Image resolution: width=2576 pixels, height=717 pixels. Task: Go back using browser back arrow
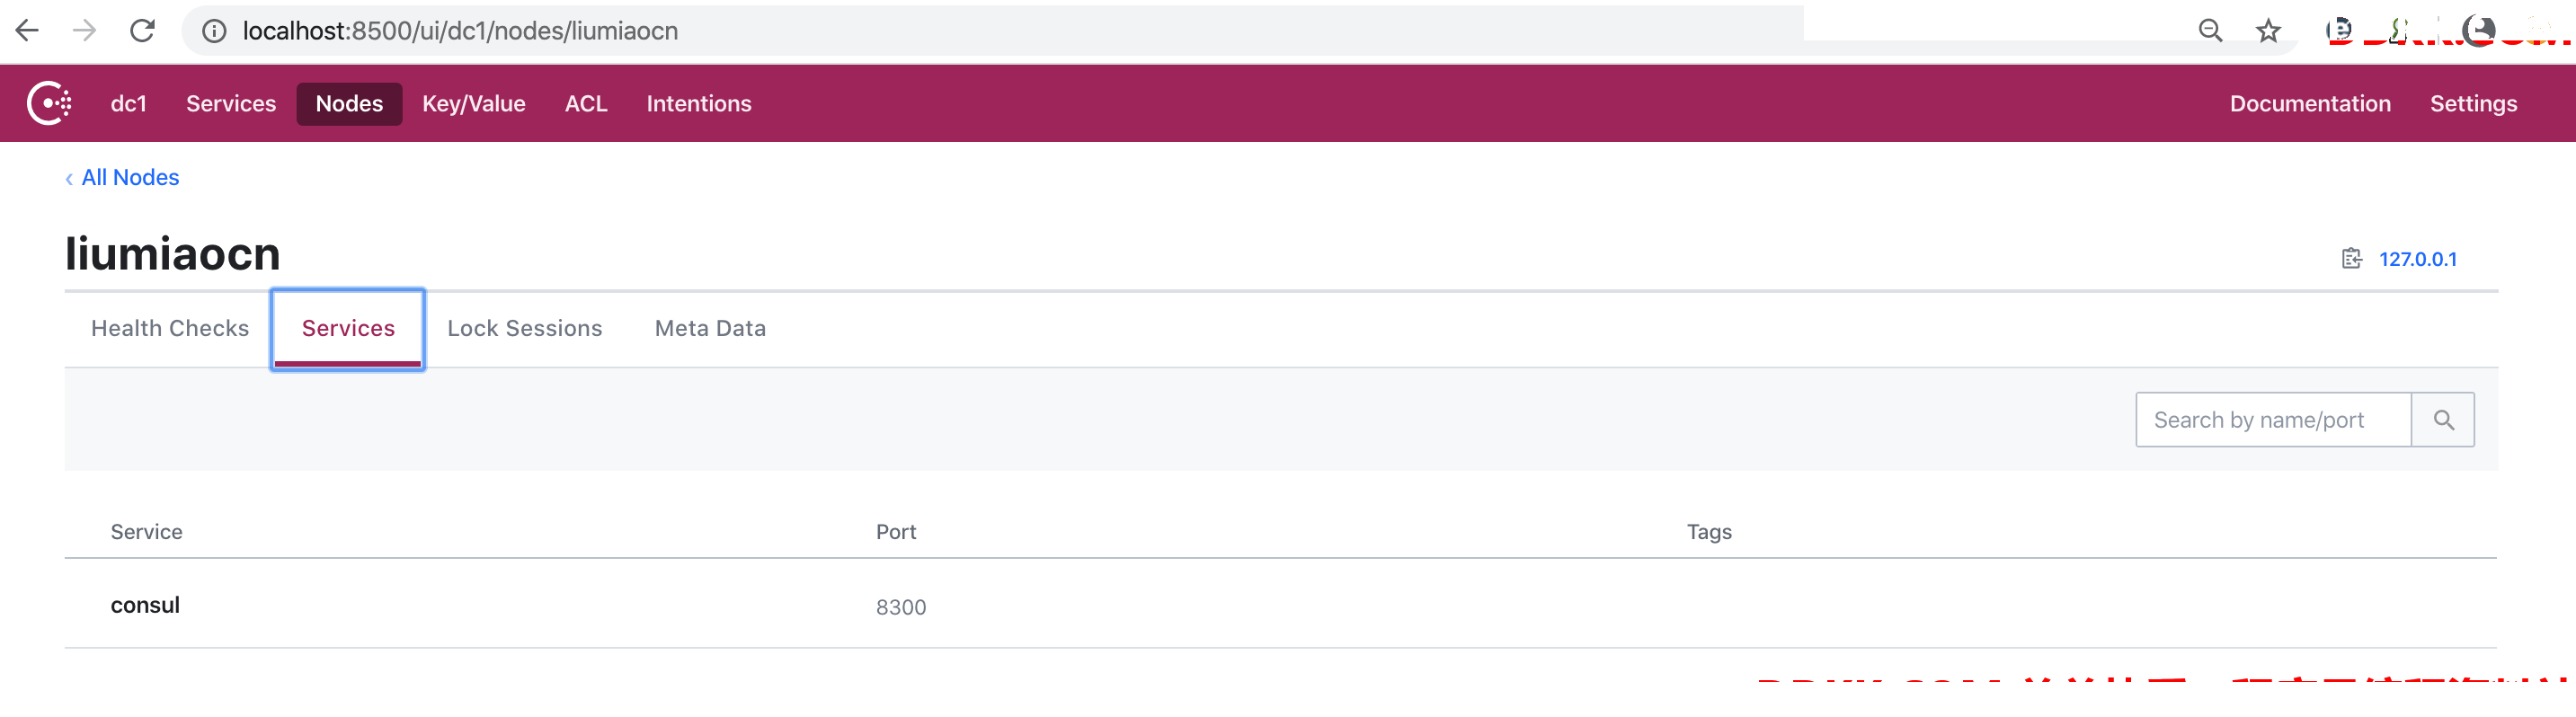point(27,31)
